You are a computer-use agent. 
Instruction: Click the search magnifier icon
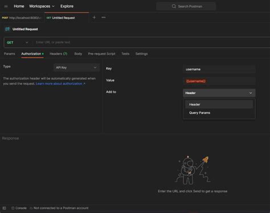pyautogui.click(x=174, y=6)
